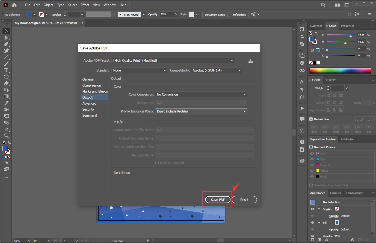Open the Object menu
This screenshot has height=243, width=376.
(x=48, y=5)
